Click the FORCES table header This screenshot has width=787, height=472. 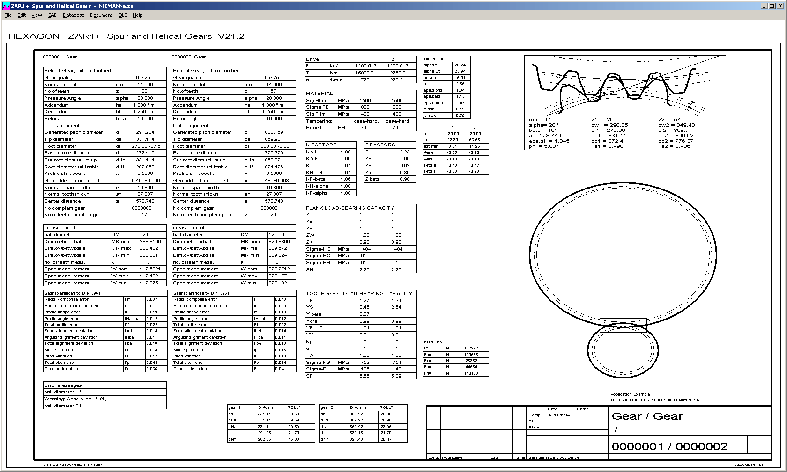pyautogui.click(x=433, y=342)
